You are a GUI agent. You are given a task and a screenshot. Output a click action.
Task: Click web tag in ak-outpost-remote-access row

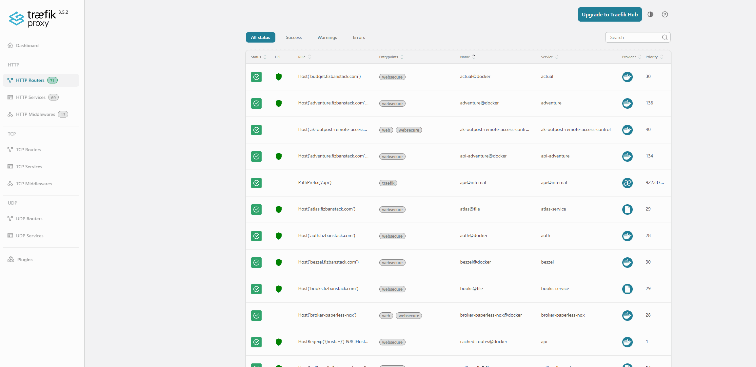coord(386,130)
